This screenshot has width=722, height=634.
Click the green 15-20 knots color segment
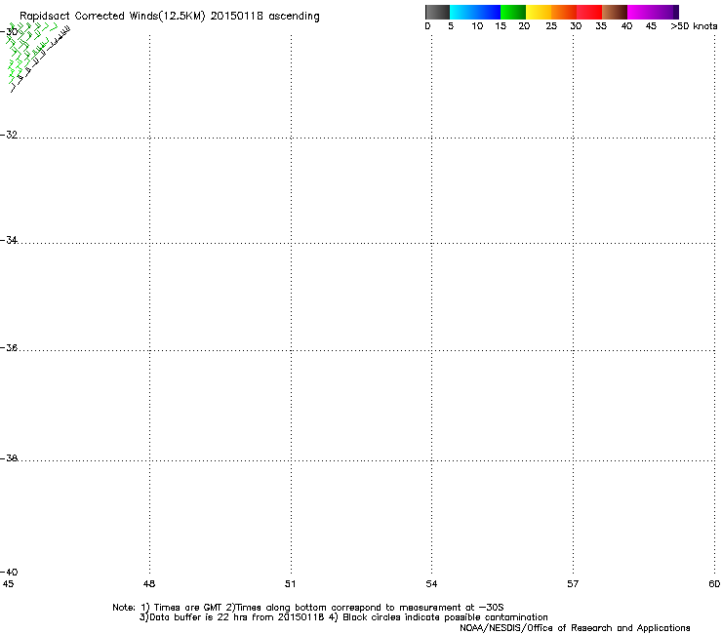pyautogui.click(x=513, y=12)
